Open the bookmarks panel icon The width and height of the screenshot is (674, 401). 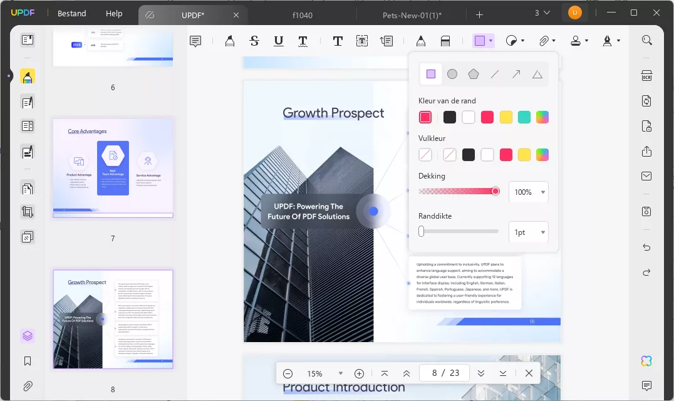[28, 361]
